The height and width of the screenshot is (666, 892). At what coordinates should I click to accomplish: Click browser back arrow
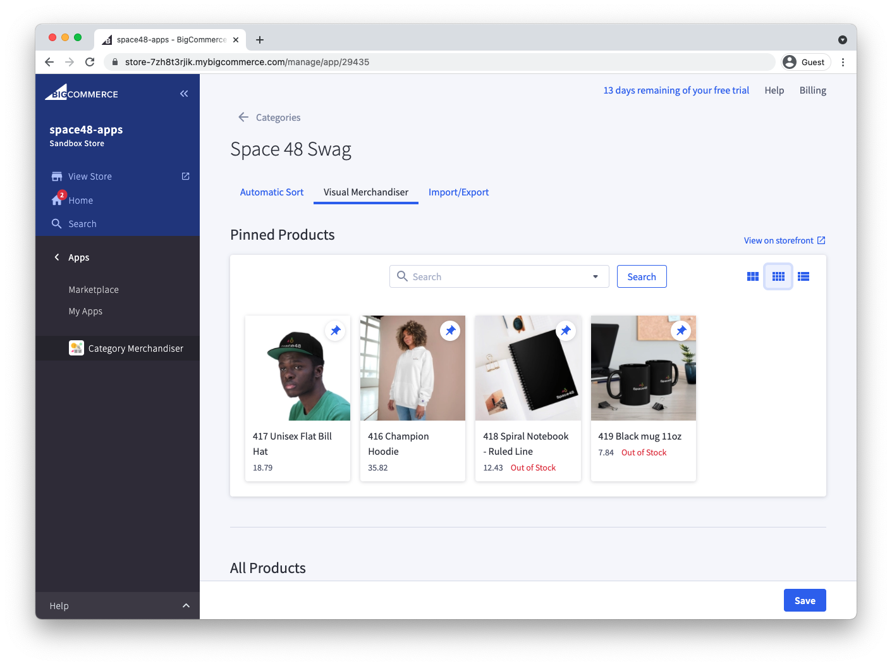[49, 62]
